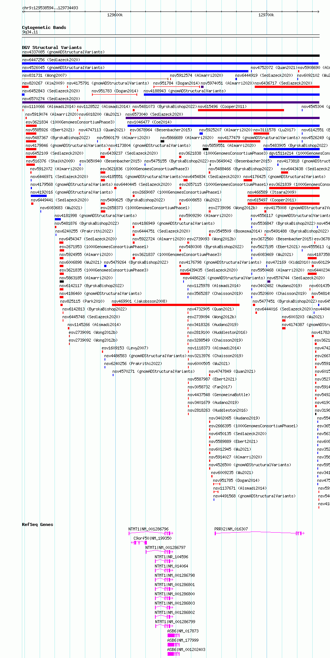Screen dimensions: 330x658
Task: Open variant nsv4437548 (GenomeinaBottle)
Action: [x=219, y=395]
